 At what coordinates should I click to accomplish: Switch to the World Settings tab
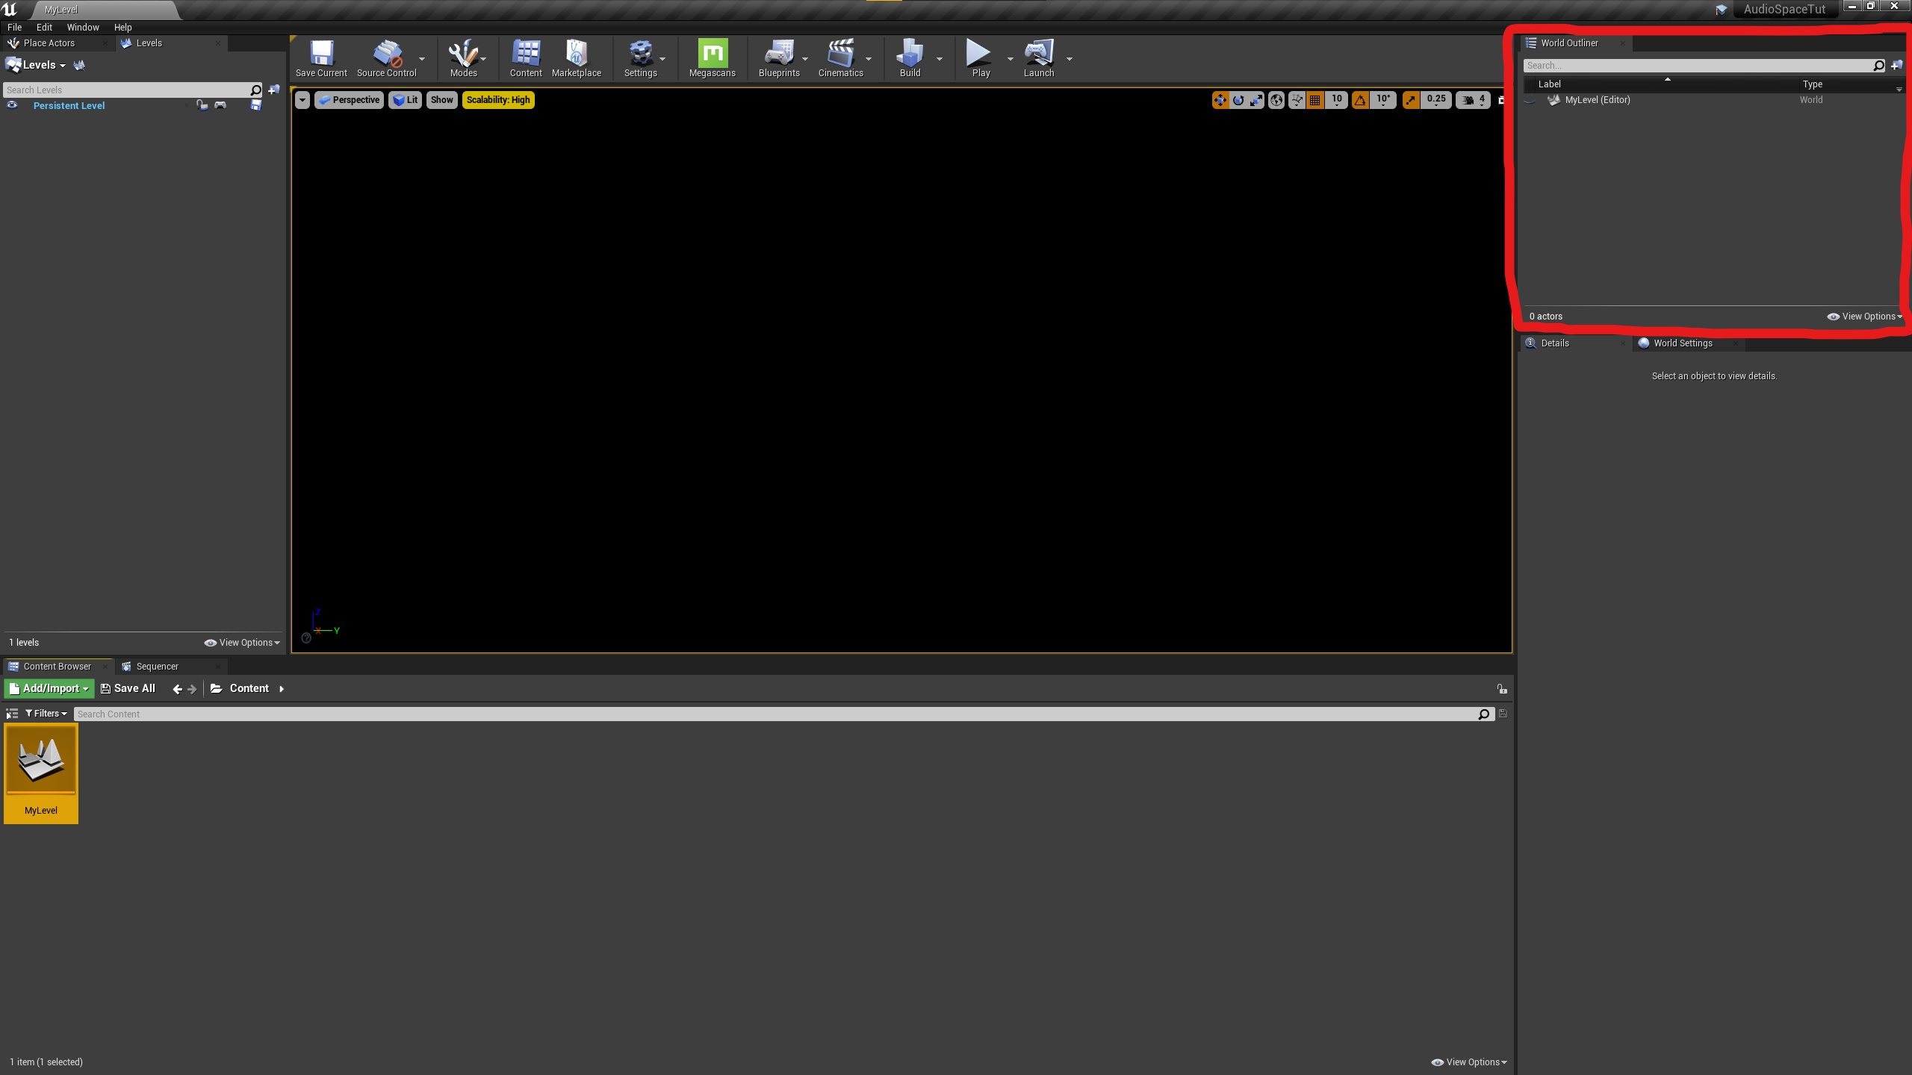1682,343
